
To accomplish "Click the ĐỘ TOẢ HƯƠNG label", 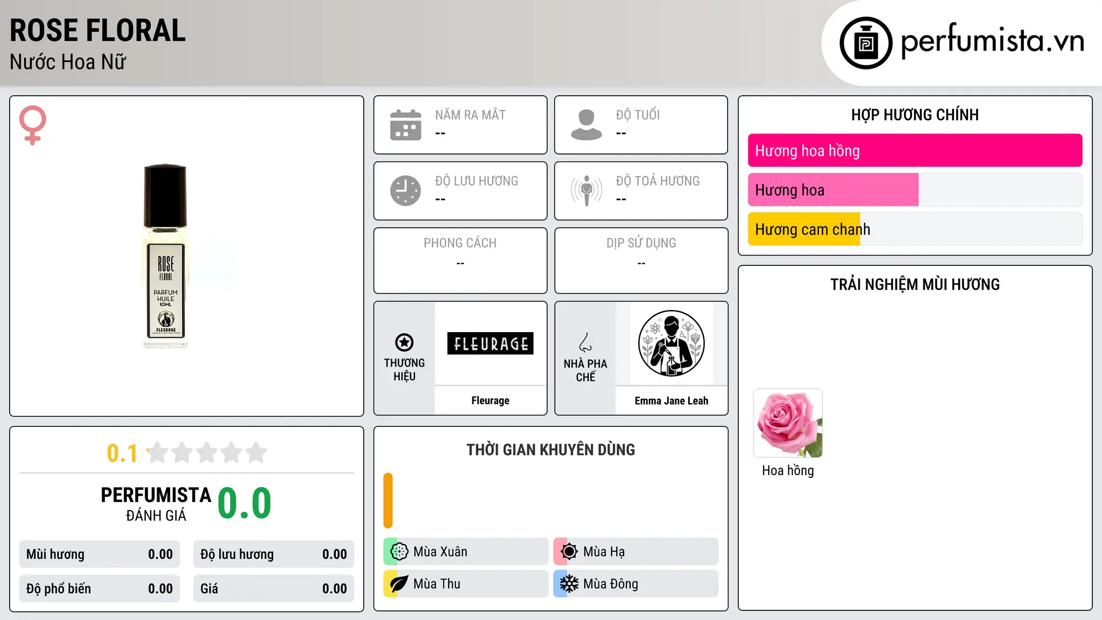I will coord(658,181).
